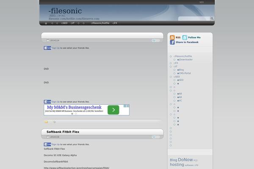Viewport: 254px width, 169px height.
Task: Click the software tag in the tag cloud
Action: [x=189, y=165]
